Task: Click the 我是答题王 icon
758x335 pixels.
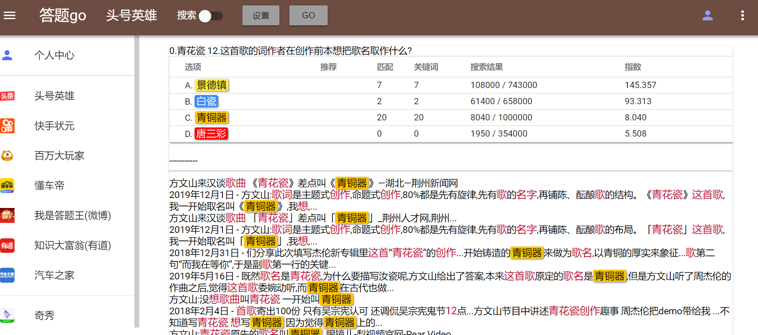Action: tap(7, 215)
